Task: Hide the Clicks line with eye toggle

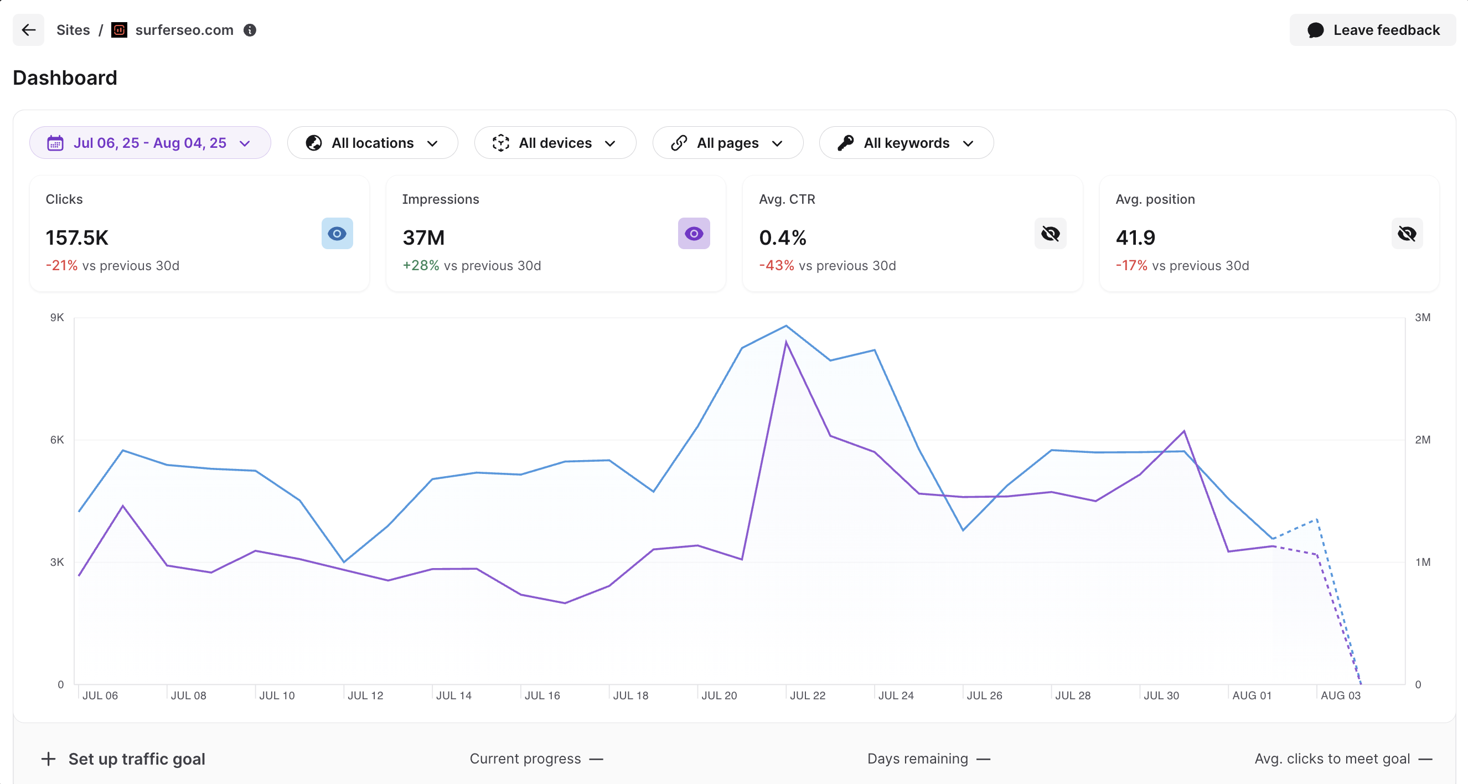Action: click(337, 234)
